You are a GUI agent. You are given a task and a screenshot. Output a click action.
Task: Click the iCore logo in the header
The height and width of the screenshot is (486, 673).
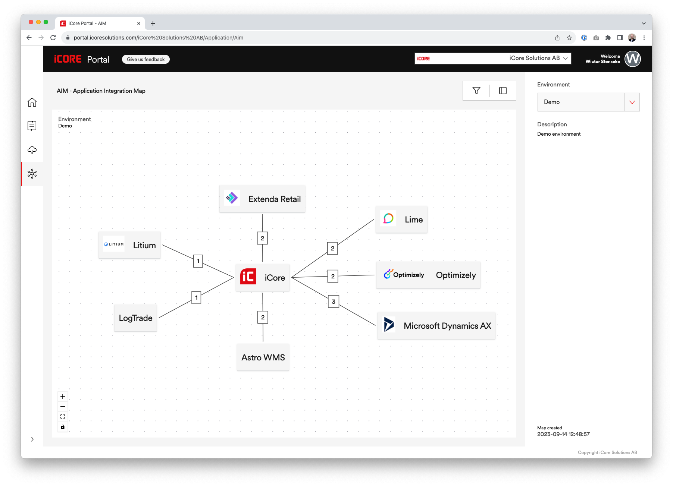(68, 59)
